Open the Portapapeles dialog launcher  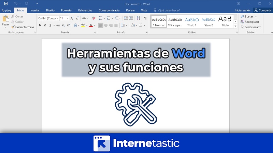pos(35,32)
